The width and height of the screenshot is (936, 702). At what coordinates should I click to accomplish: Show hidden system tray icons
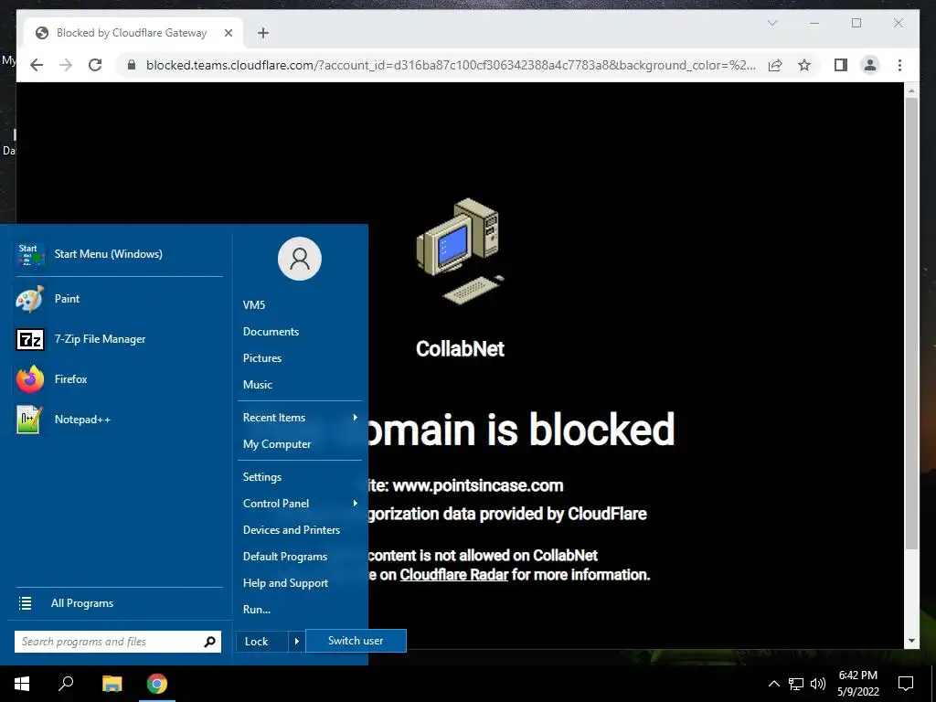coord(773,684)
